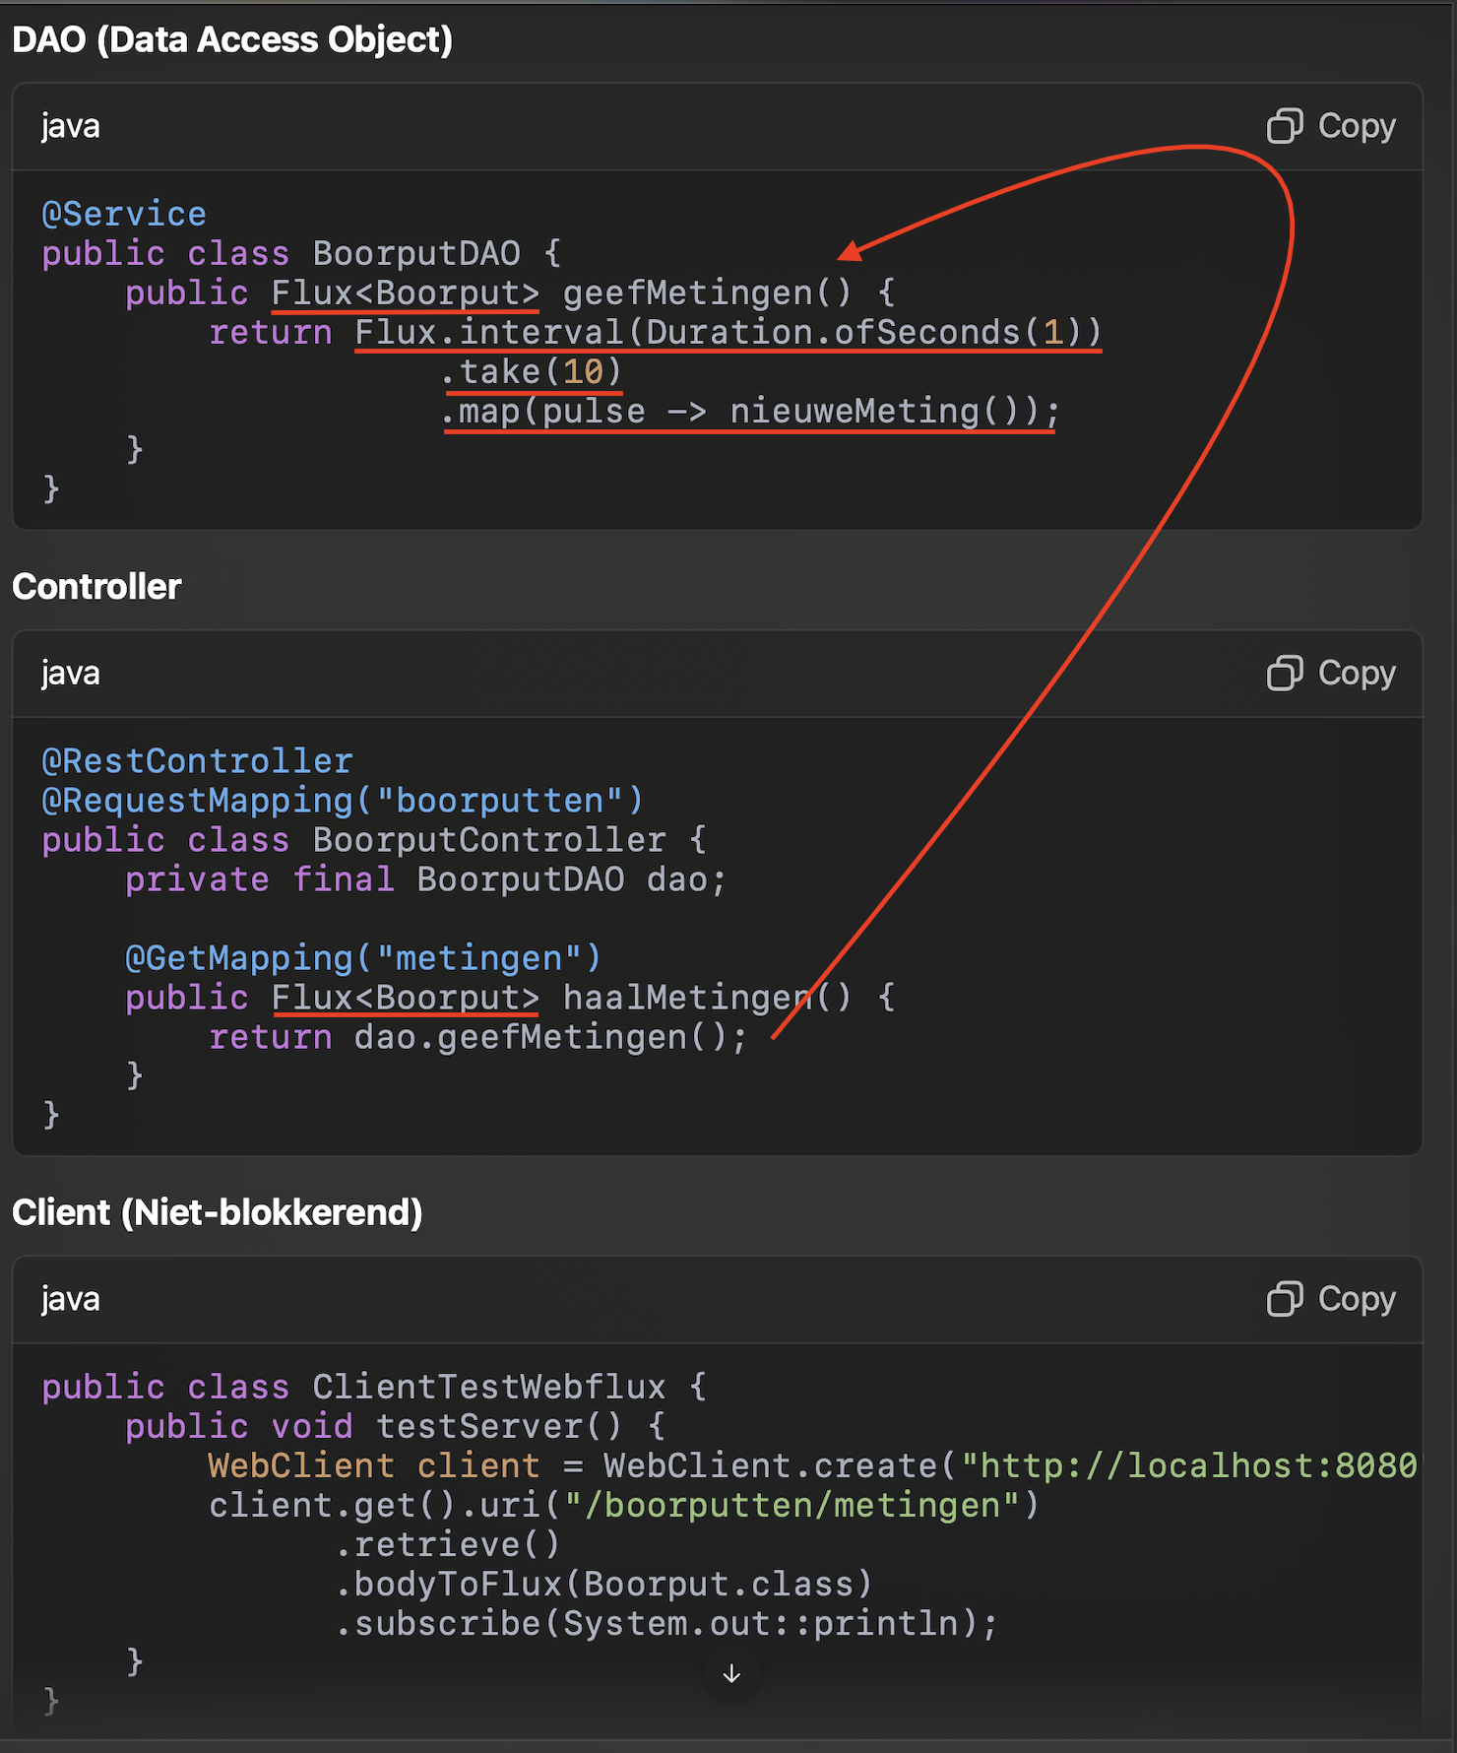1457x1753 pixels.
Task: Click the 'Copy' text label of the DAO block
Action: 1356,126
